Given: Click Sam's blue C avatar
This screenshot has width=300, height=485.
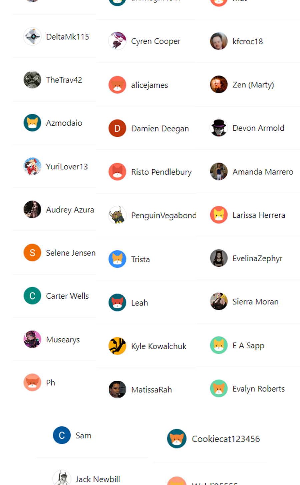Looking at the screenshot, I should [x=62, y=435].
